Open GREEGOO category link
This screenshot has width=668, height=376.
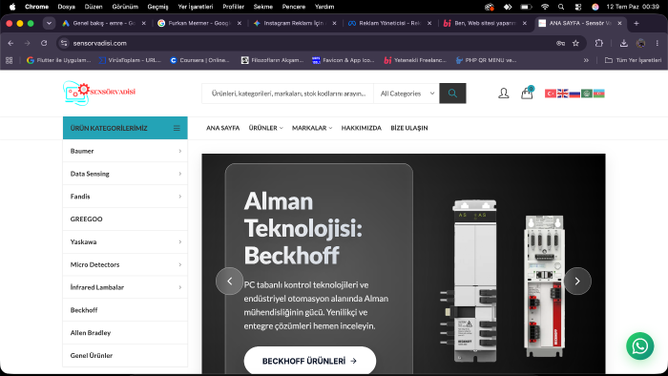pyautogui.click(x=87, y=219)
